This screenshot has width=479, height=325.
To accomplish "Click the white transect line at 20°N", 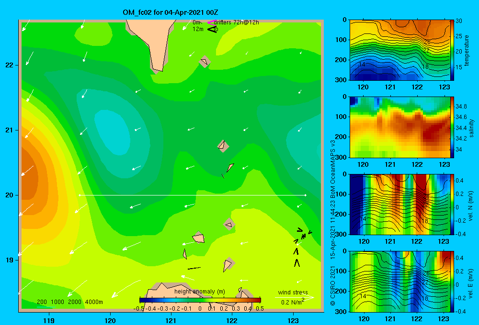I will (193, 195).
